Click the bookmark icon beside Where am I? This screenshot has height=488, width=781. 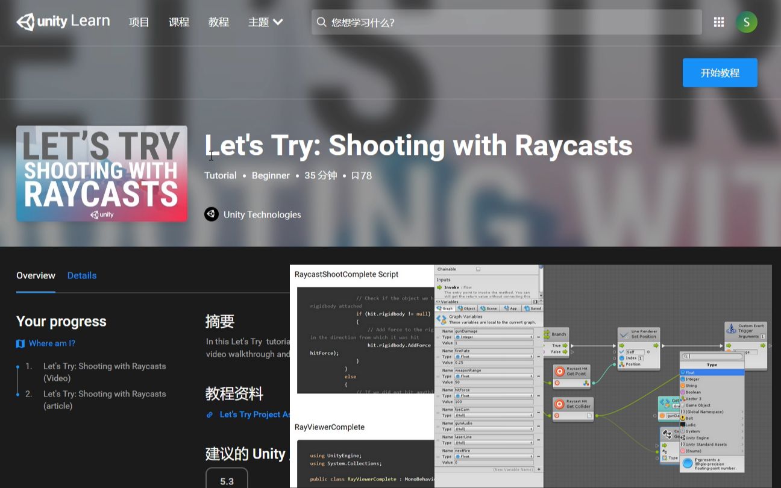20,343
